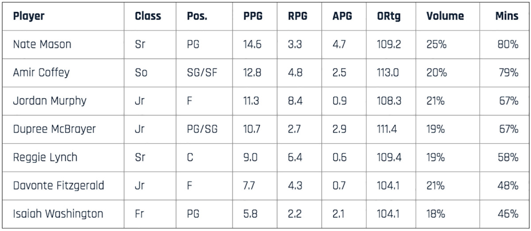Select the APG column header
The image size is (531, 231).
coord(342,17)
